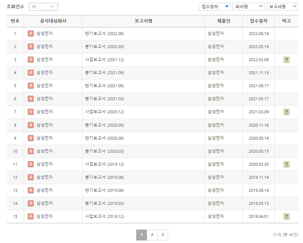Open 분기보고서 (2019.09) report

tap(104, 177)
